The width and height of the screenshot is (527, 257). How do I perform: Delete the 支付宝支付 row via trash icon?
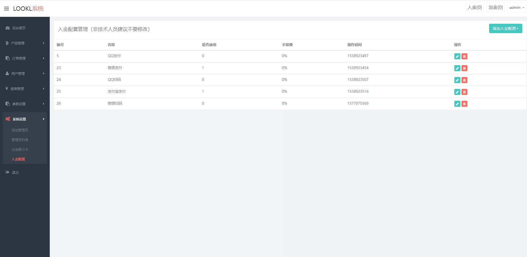click(x=464, y=92)
